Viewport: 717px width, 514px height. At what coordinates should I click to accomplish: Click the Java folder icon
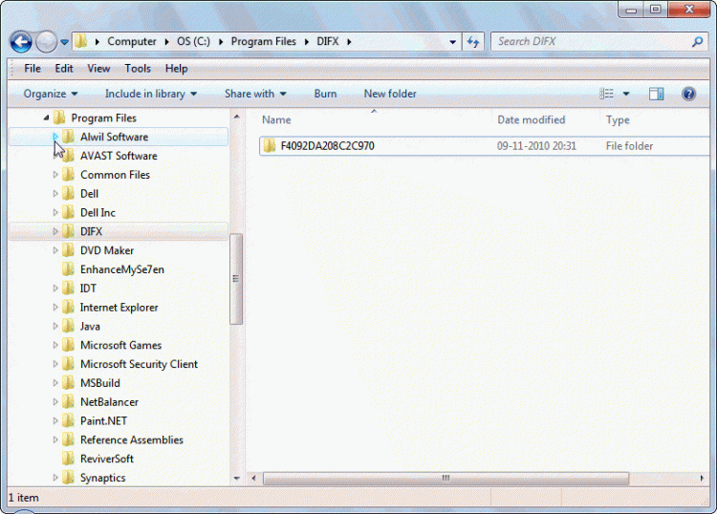click(68, 326)
